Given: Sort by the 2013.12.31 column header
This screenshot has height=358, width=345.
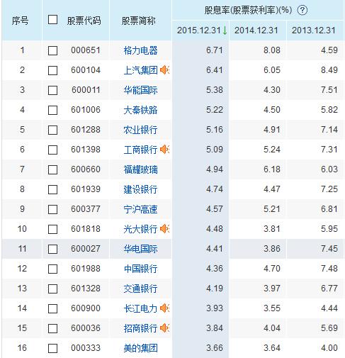Looking at the screenshot, I should click(x=314, y=30).
